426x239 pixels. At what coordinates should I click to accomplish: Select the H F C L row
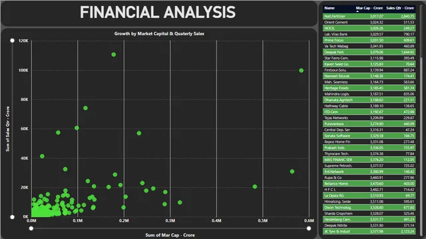tap(369, 189)
